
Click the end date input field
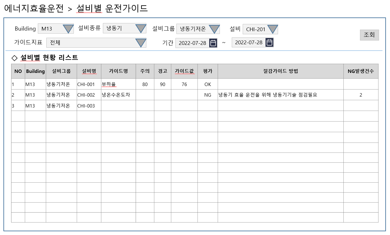(248, 42)
